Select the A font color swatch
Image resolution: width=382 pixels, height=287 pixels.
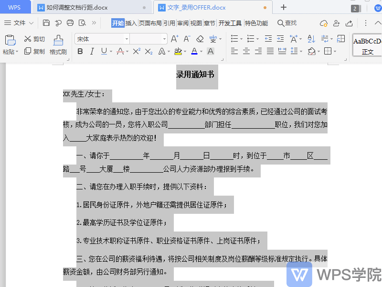point(194,51)
